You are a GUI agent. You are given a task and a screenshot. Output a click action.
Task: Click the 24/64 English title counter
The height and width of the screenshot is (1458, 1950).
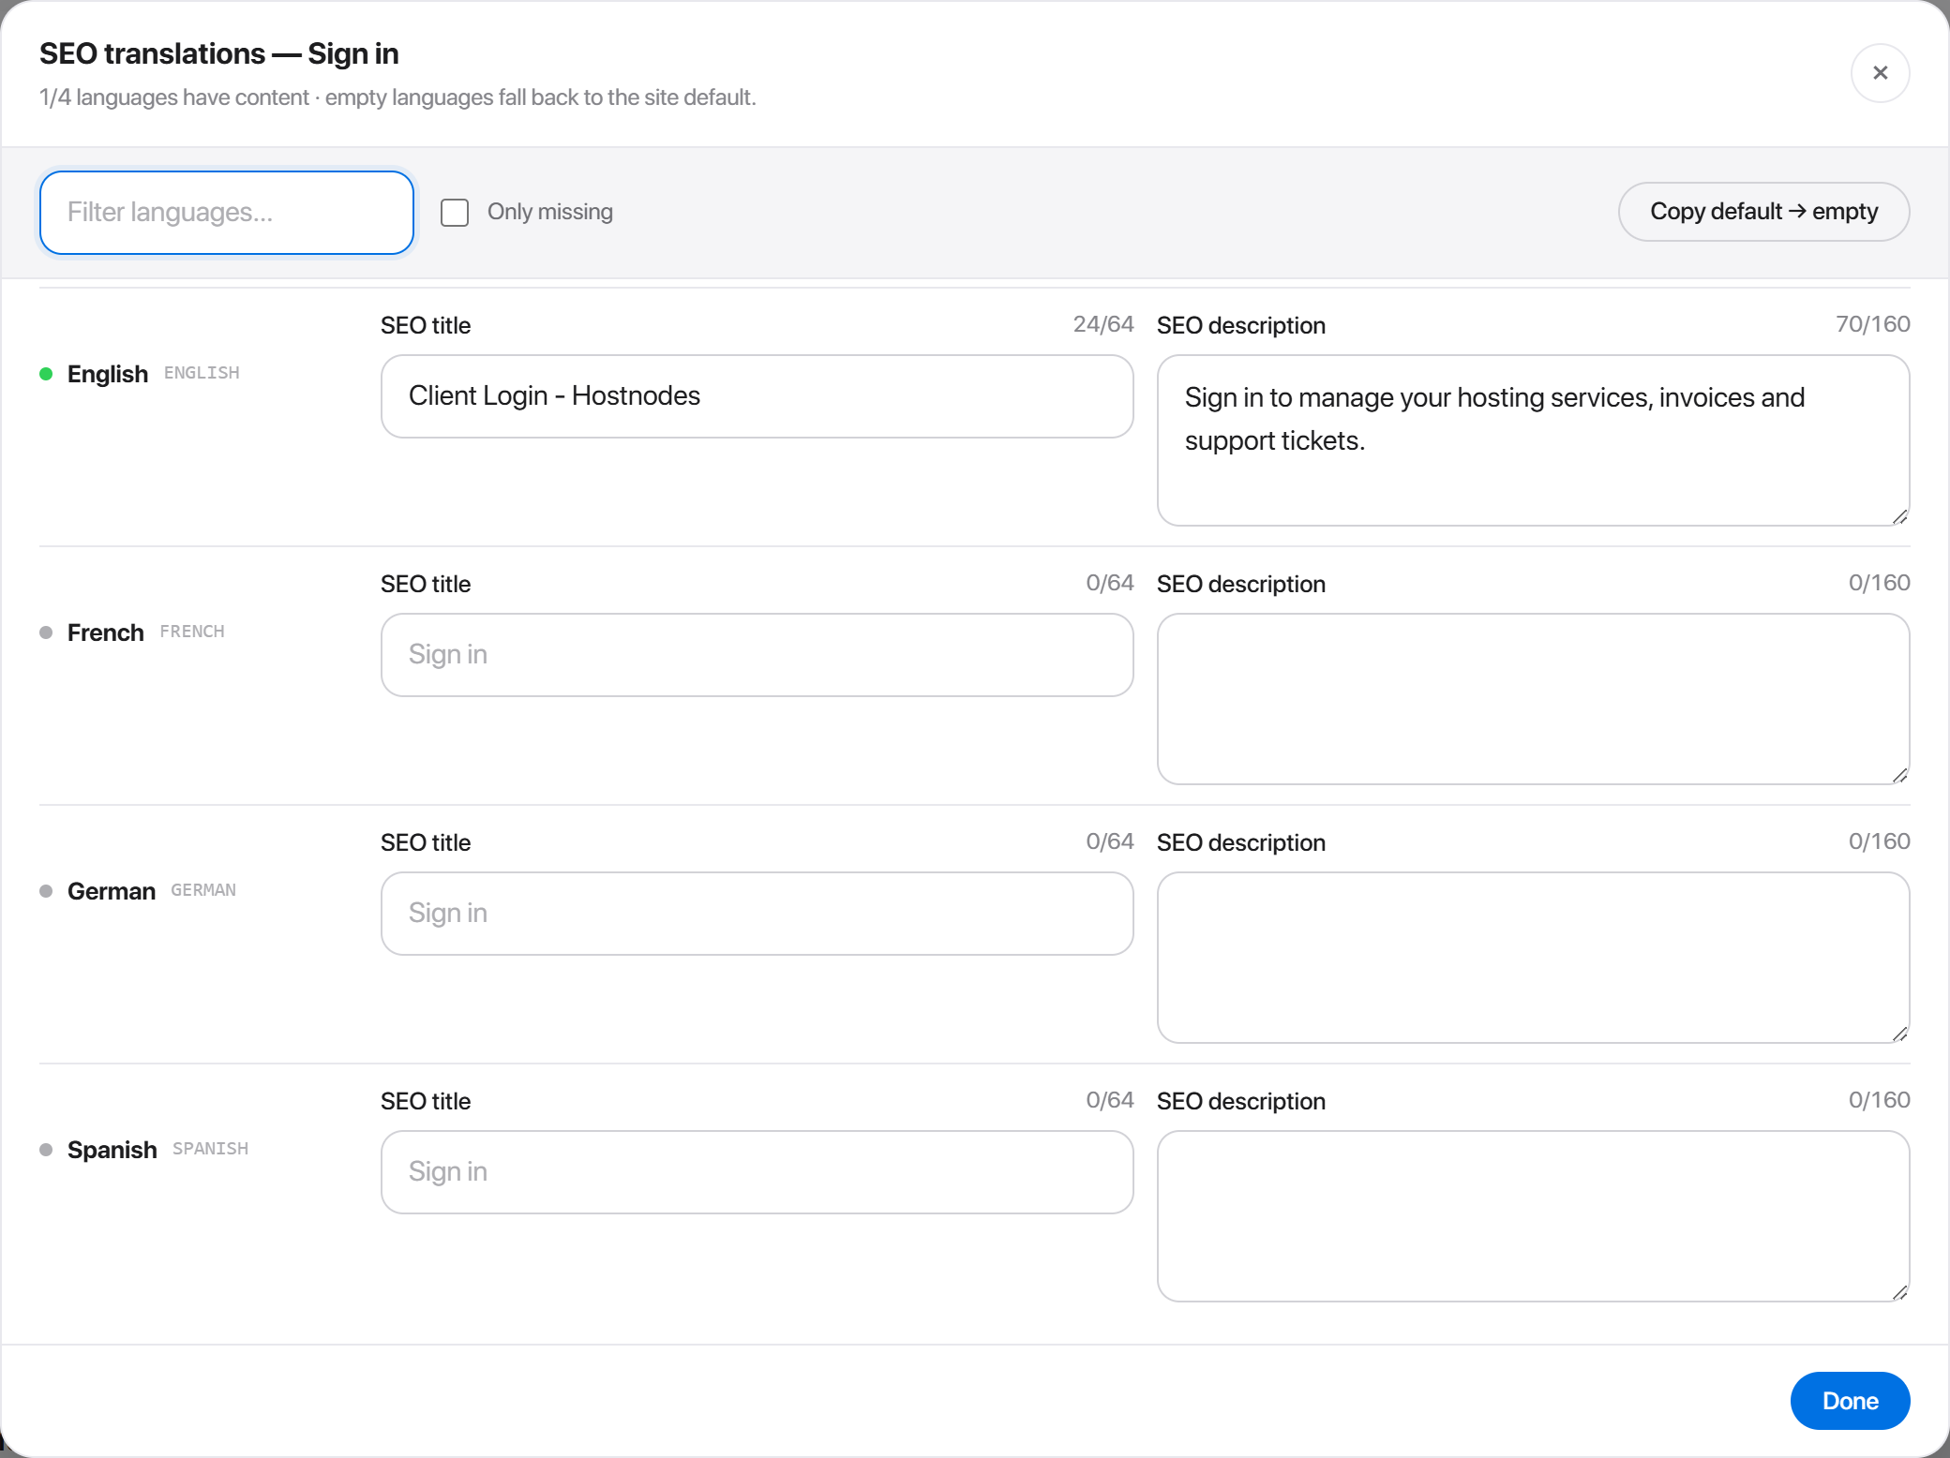coord(1103,324)
